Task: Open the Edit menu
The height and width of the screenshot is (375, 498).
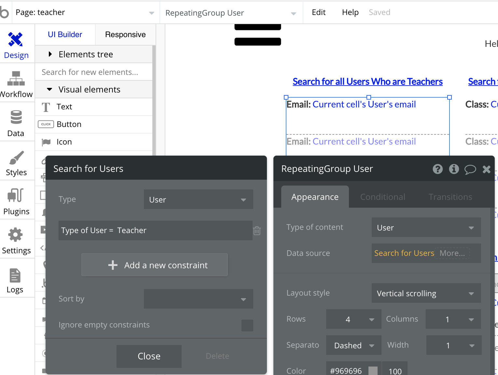Action: point(319,12)
